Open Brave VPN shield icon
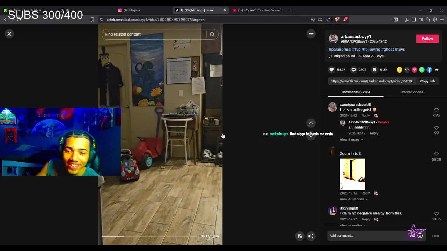This screenshot has height=251, width=447. [435, 20]
